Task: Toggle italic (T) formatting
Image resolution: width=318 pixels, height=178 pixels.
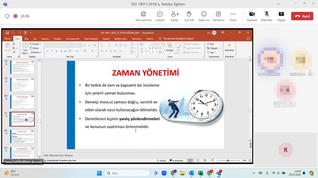Action: pos(52,51)
